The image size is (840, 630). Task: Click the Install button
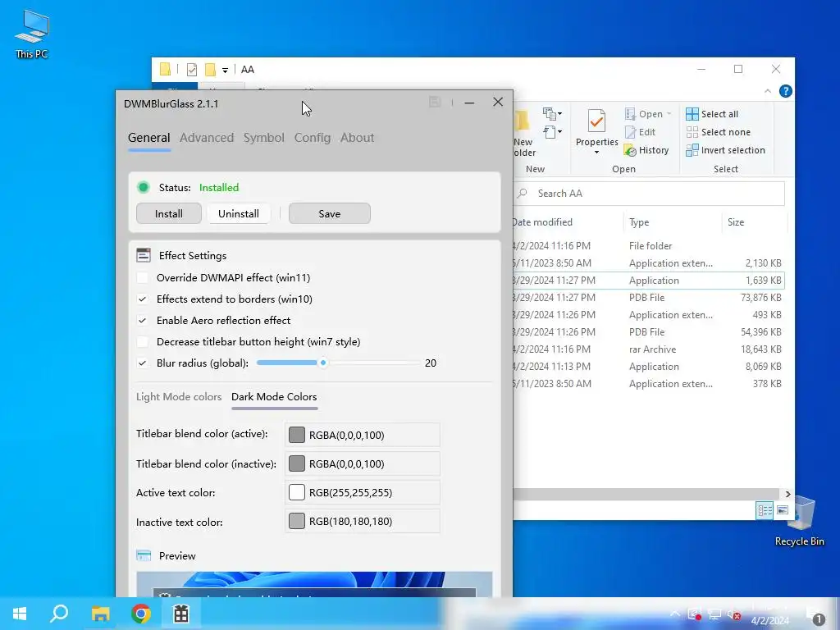pyautogui.click(x=169, y=214)
